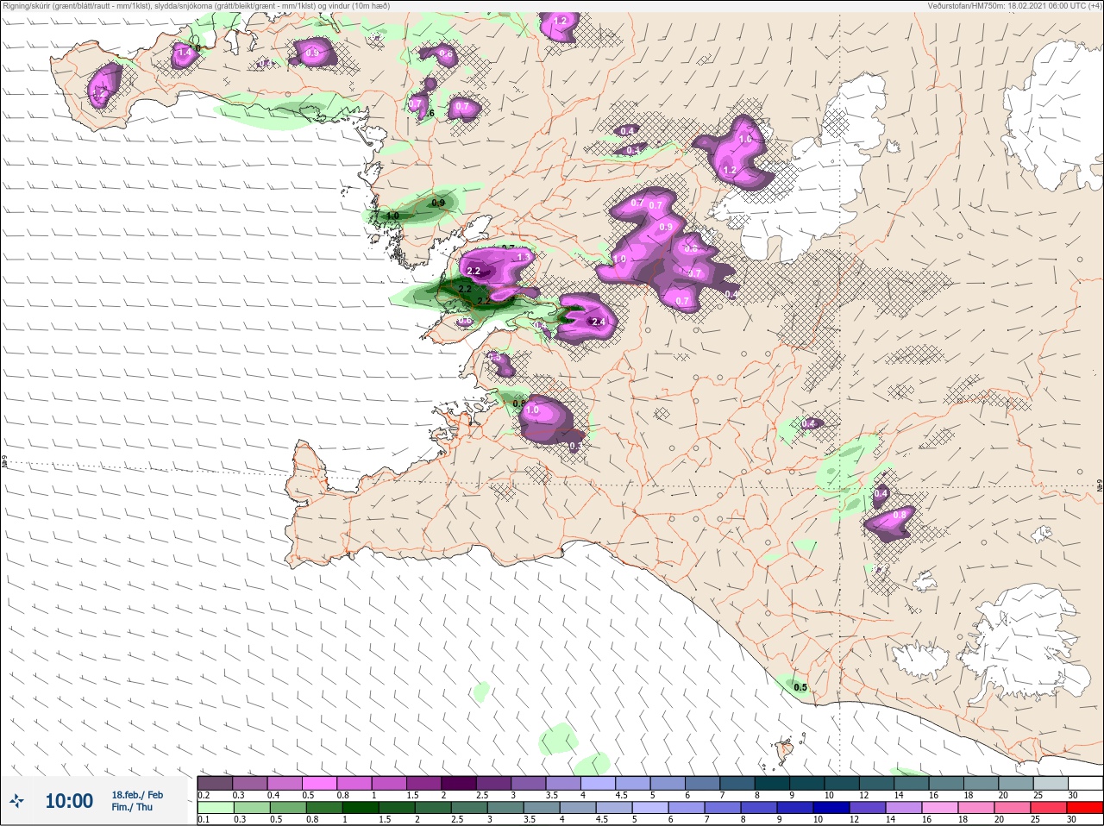Click the 1.4 value in the northwest peninsula
The image size is (1104, 826).
(184, 53)
